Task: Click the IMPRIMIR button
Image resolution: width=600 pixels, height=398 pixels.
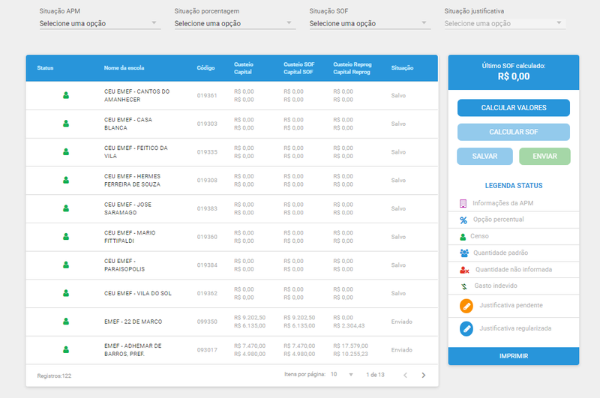Action: 514,356
